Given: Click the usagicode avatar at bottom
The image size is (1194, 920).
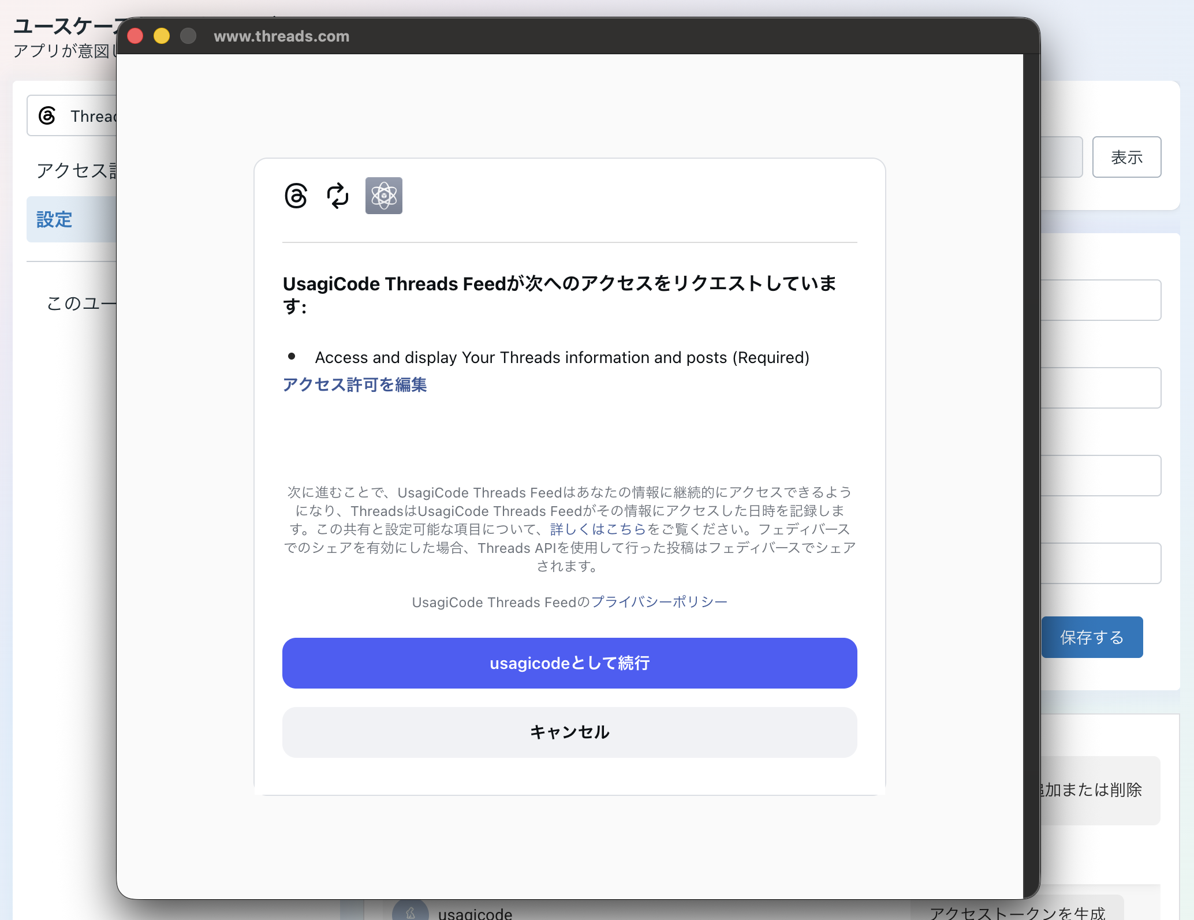Looking at the screenshot, I should 410,911.
